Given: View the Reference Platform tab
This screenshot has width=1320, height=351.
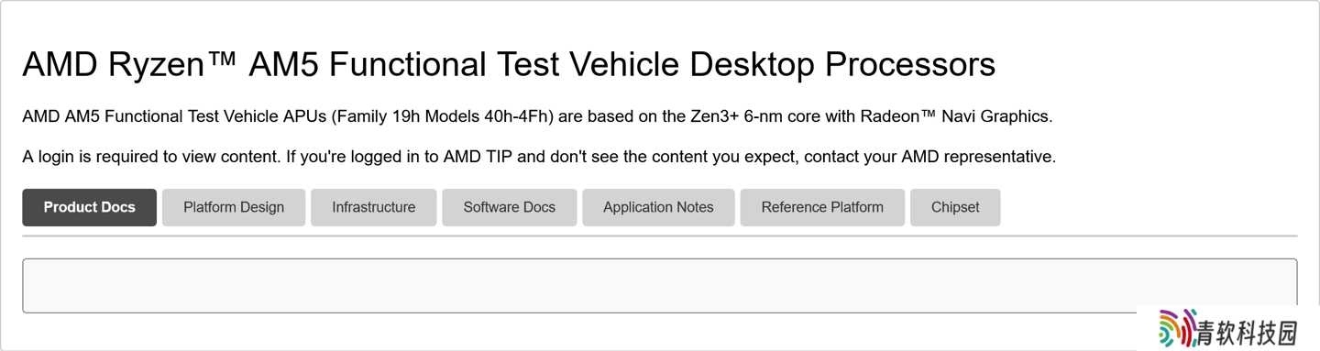Looking at the screenshot, I should click(822, 207).
